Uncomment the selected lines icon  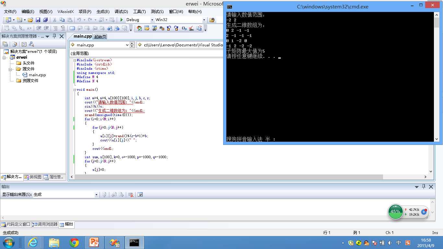click(63, 28)
